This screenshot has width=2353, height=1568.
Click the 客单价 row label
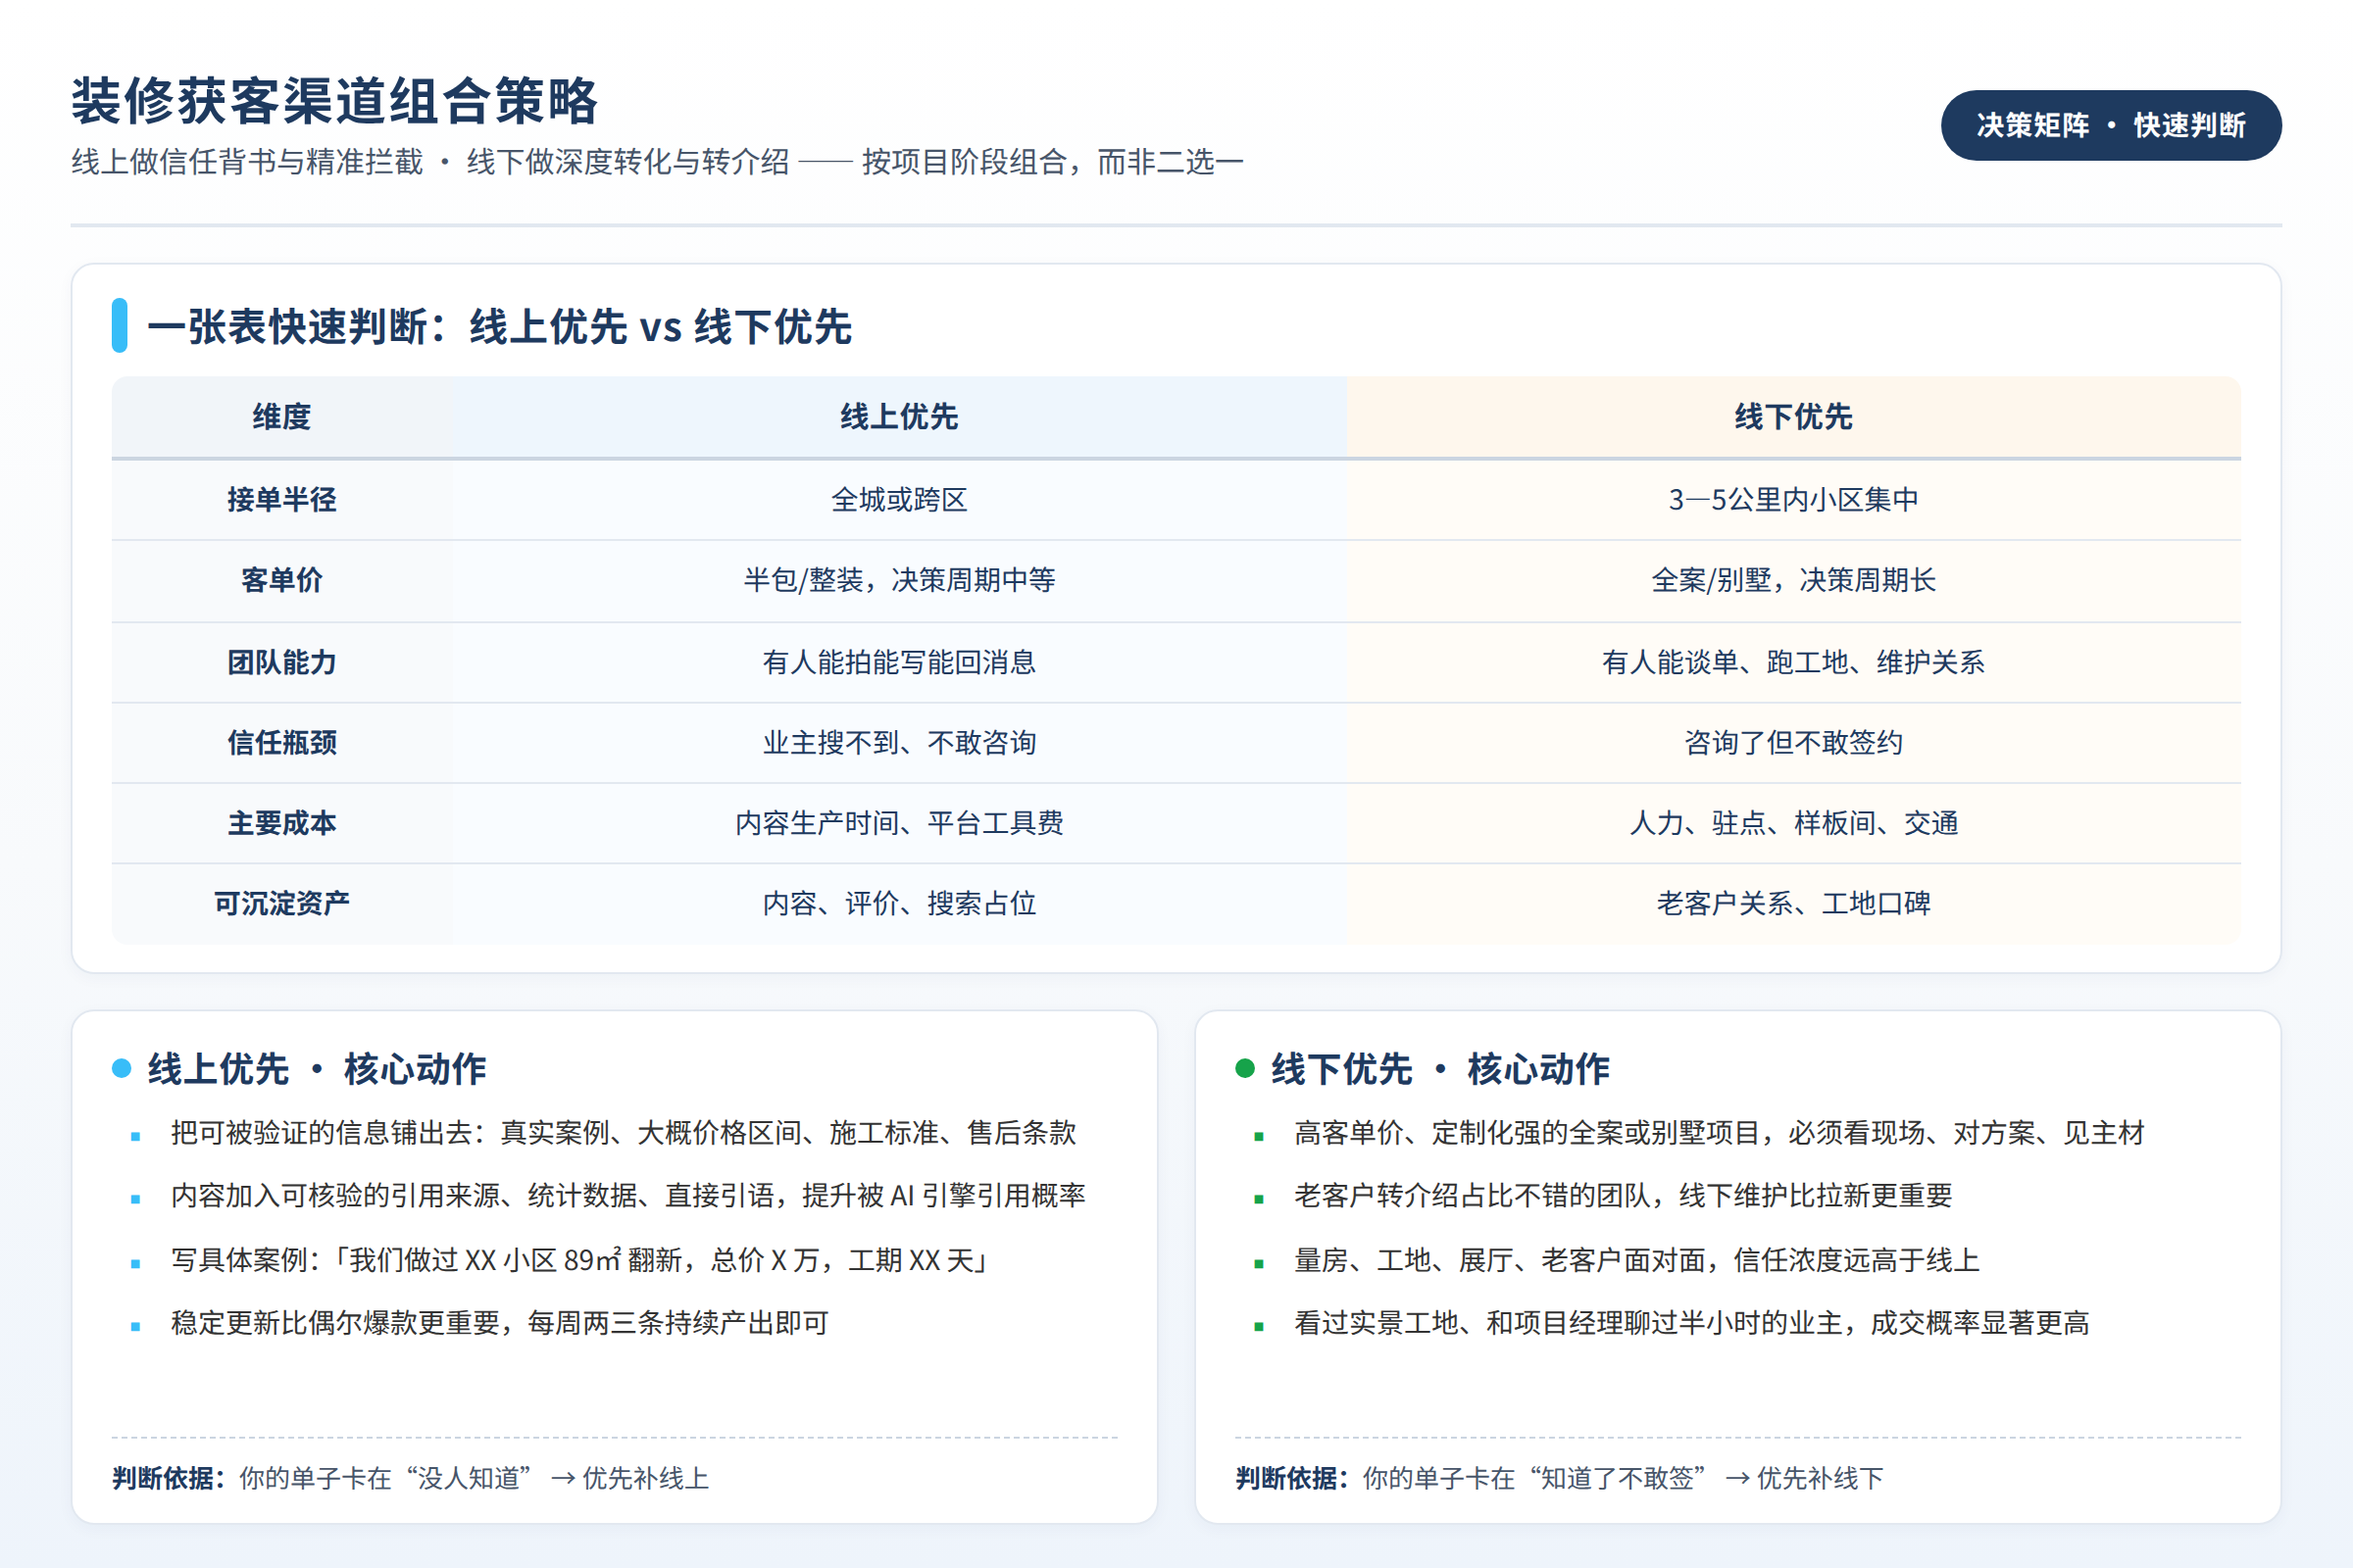pyautogui.click(x=281, y=580)
